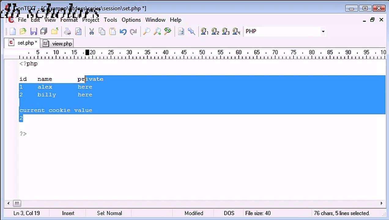Switch to the set.php tab
This screenshot has height=220, width=389.
click(x=22, y=43)
